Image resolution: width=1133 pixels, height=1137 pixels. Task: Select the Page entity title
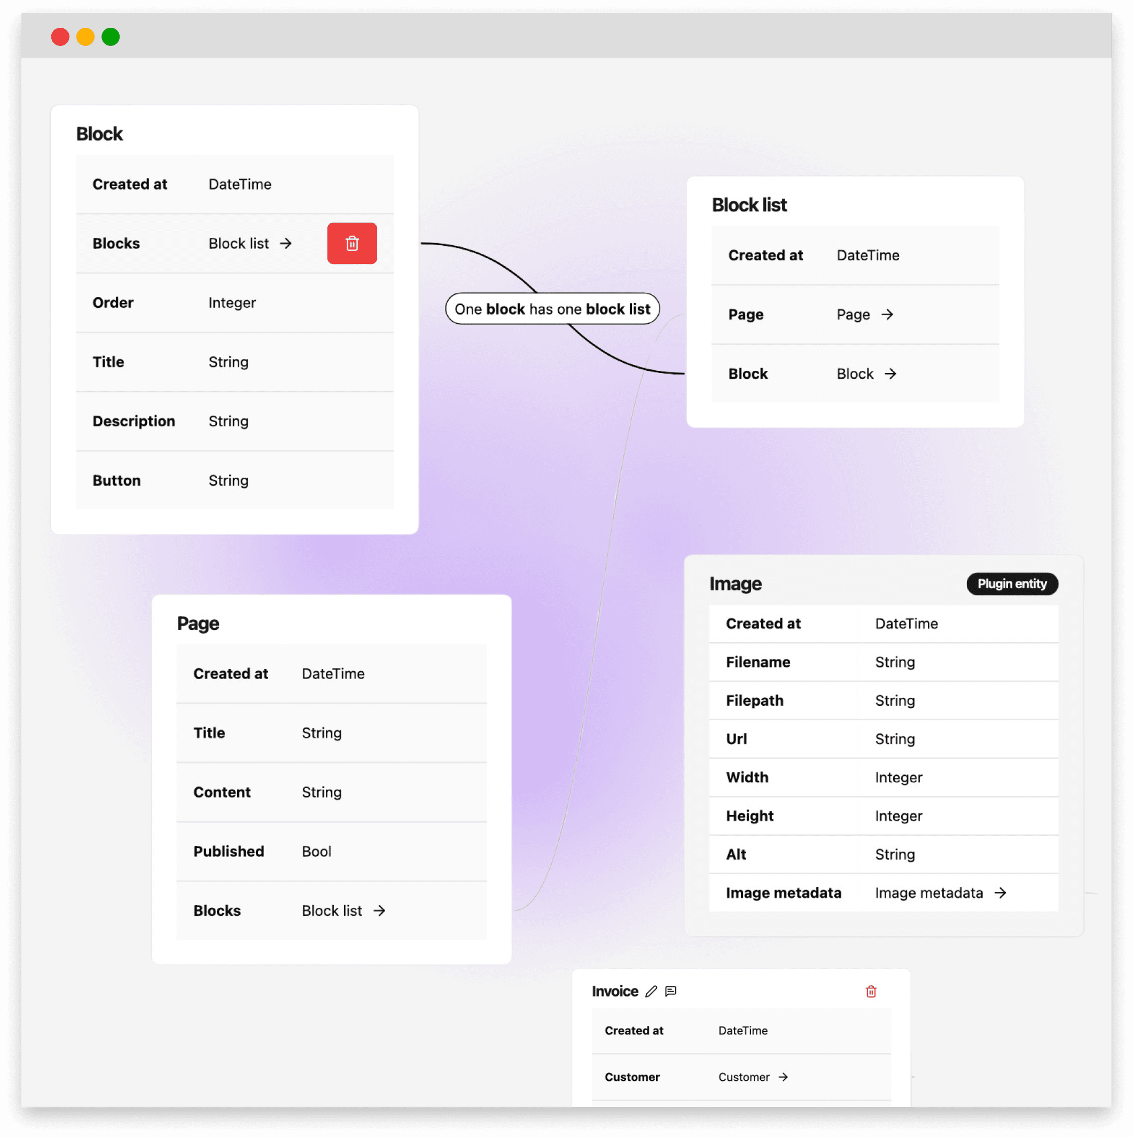point(198,623)
